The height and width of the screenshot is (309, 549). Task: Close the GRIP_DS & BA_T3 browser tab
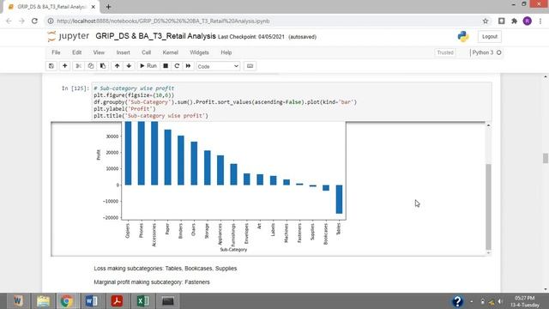coord(94,7)
